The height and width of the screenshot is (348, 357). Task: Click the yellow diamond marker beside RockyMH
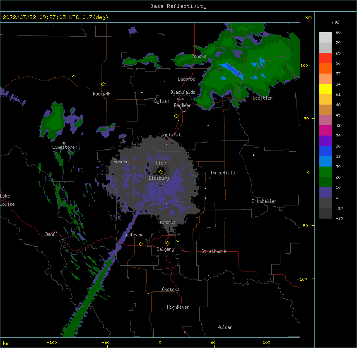(103, 84)
